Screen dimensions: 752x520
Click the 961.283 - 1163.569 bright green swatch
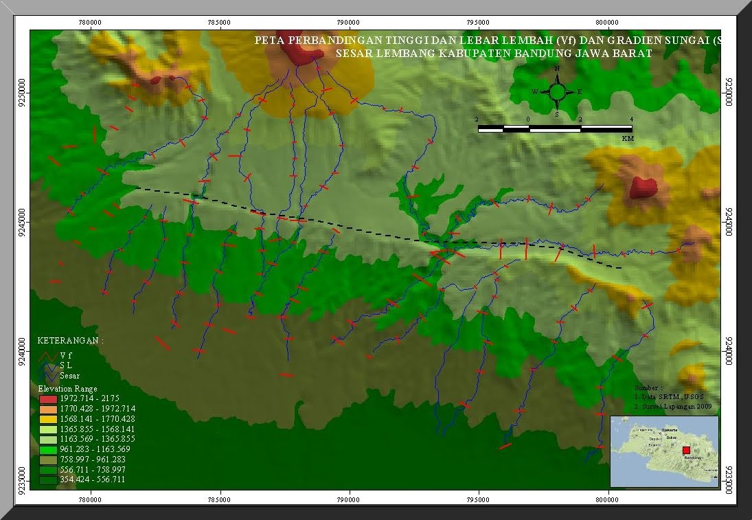(47, 449)
